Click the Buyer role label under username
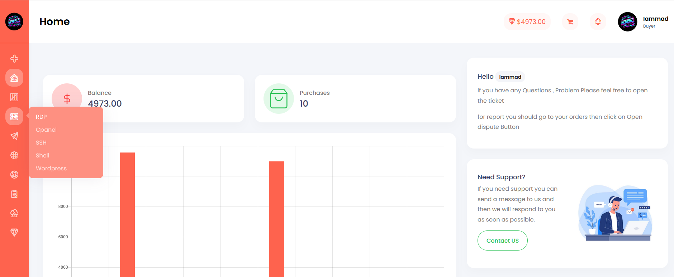 649,26
